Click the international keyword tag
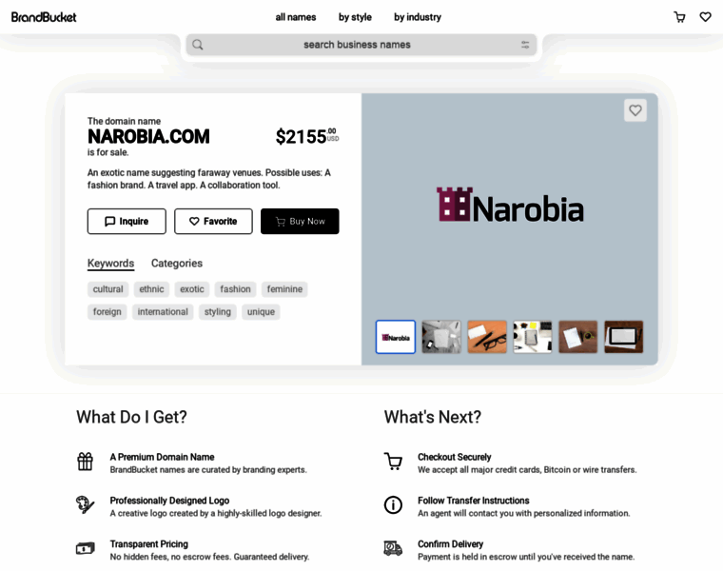Image resolution: width=723 pixels, height=571 pixels. point(163,312)
